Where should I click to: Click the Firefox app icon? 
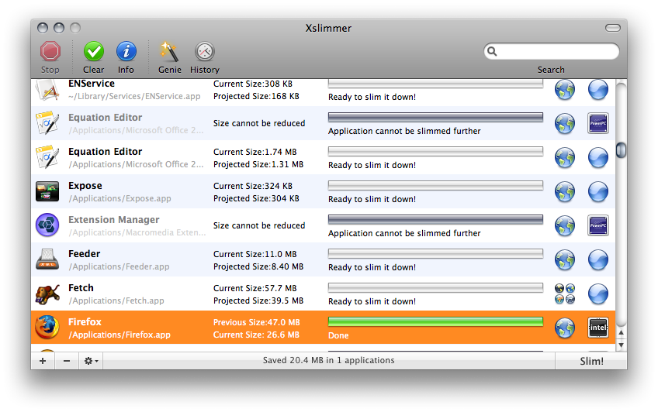[47, 328]
